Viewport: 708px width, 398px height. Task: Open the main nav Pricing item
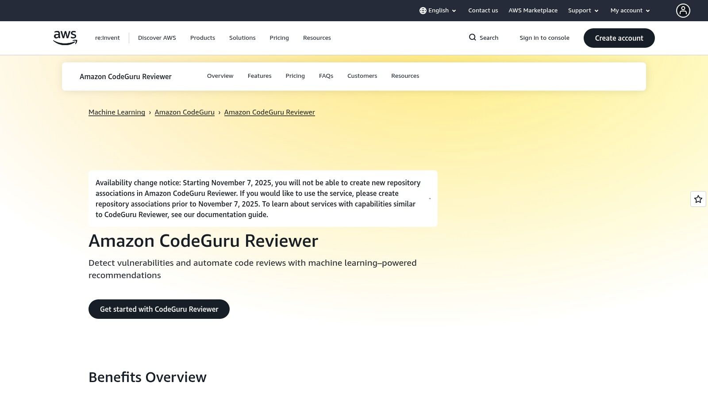click(x=279, y=38)
